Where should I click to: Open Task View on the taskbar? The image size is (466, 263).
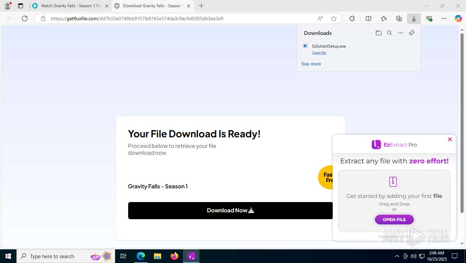point(123,256)
